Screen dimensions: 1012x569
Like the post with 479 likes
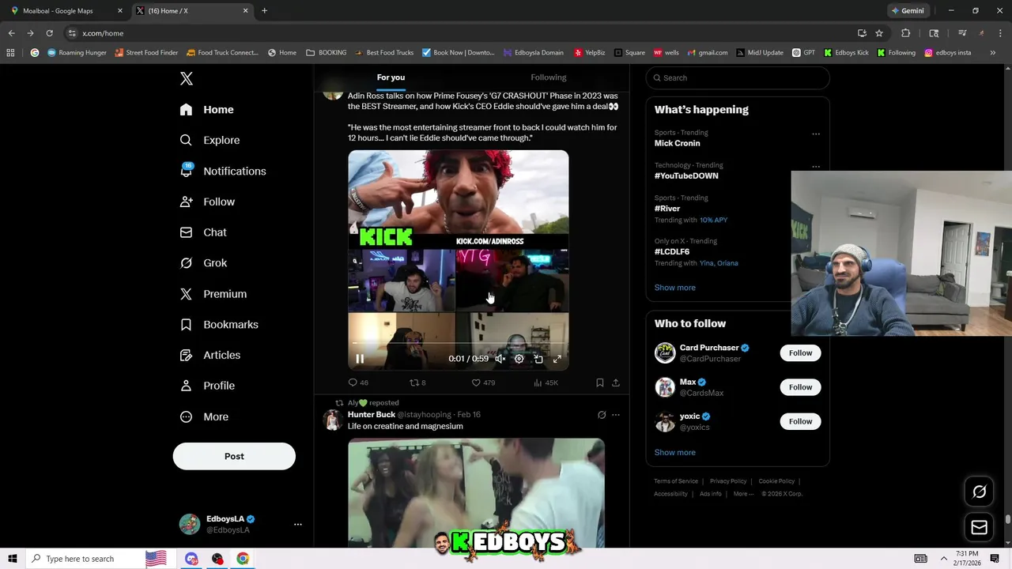(x=483, y=382)
